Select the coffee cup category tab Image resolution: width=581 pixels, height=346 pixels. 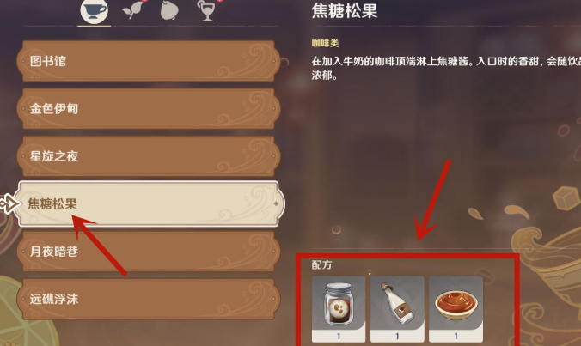click(95, 11)
